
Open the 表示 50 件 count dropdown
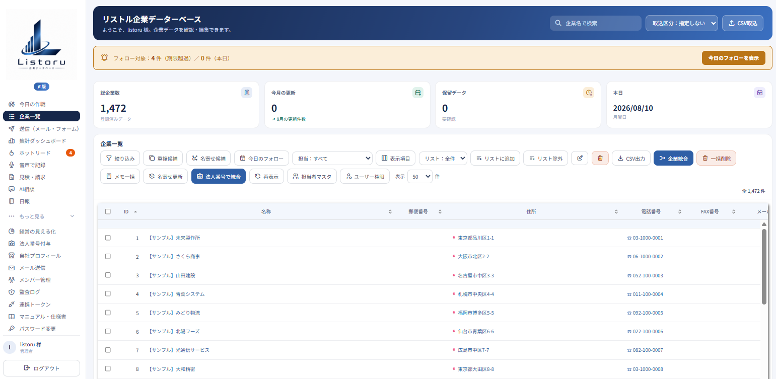click(420, 176)
